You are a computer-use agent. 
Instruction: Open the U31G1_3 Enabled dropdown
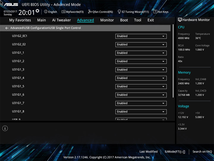[141, 70]
